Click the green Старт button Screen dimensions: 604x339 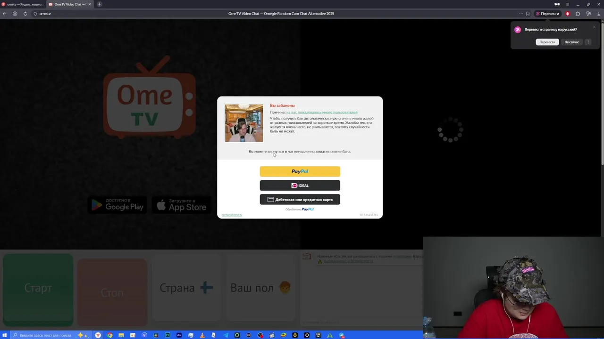coord(38,288)
